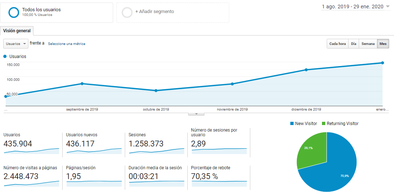
Task: Click the sessions per user value 2,89
Action: 199,144
